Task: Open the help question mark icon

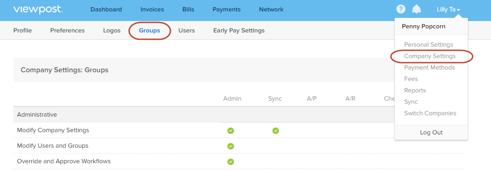Action: [401, 9]
